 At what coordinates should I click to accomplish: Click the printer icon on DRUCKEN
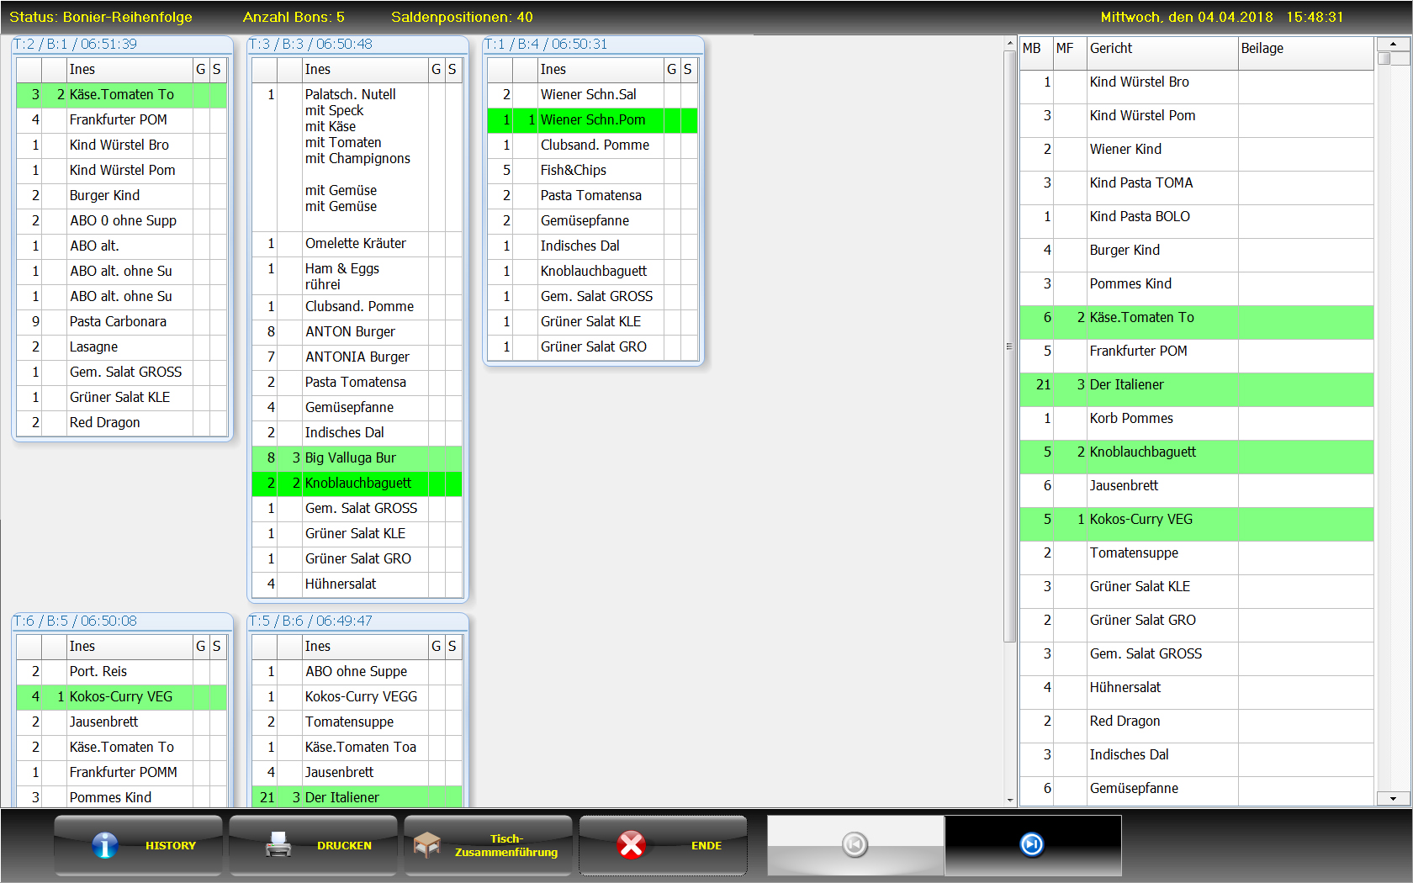278,845
